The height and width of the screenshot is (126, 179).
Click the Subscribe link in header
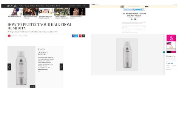(72, 6)
